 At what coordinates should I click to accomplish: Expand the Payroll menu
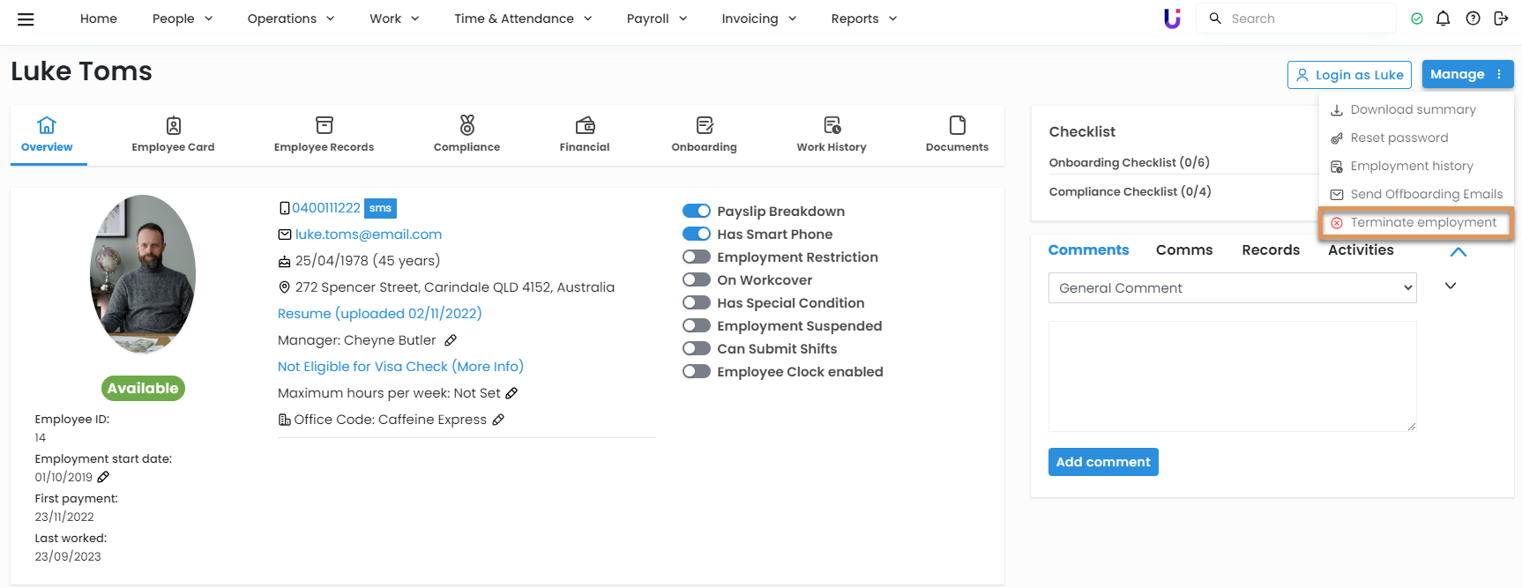[x=656, y=19]
